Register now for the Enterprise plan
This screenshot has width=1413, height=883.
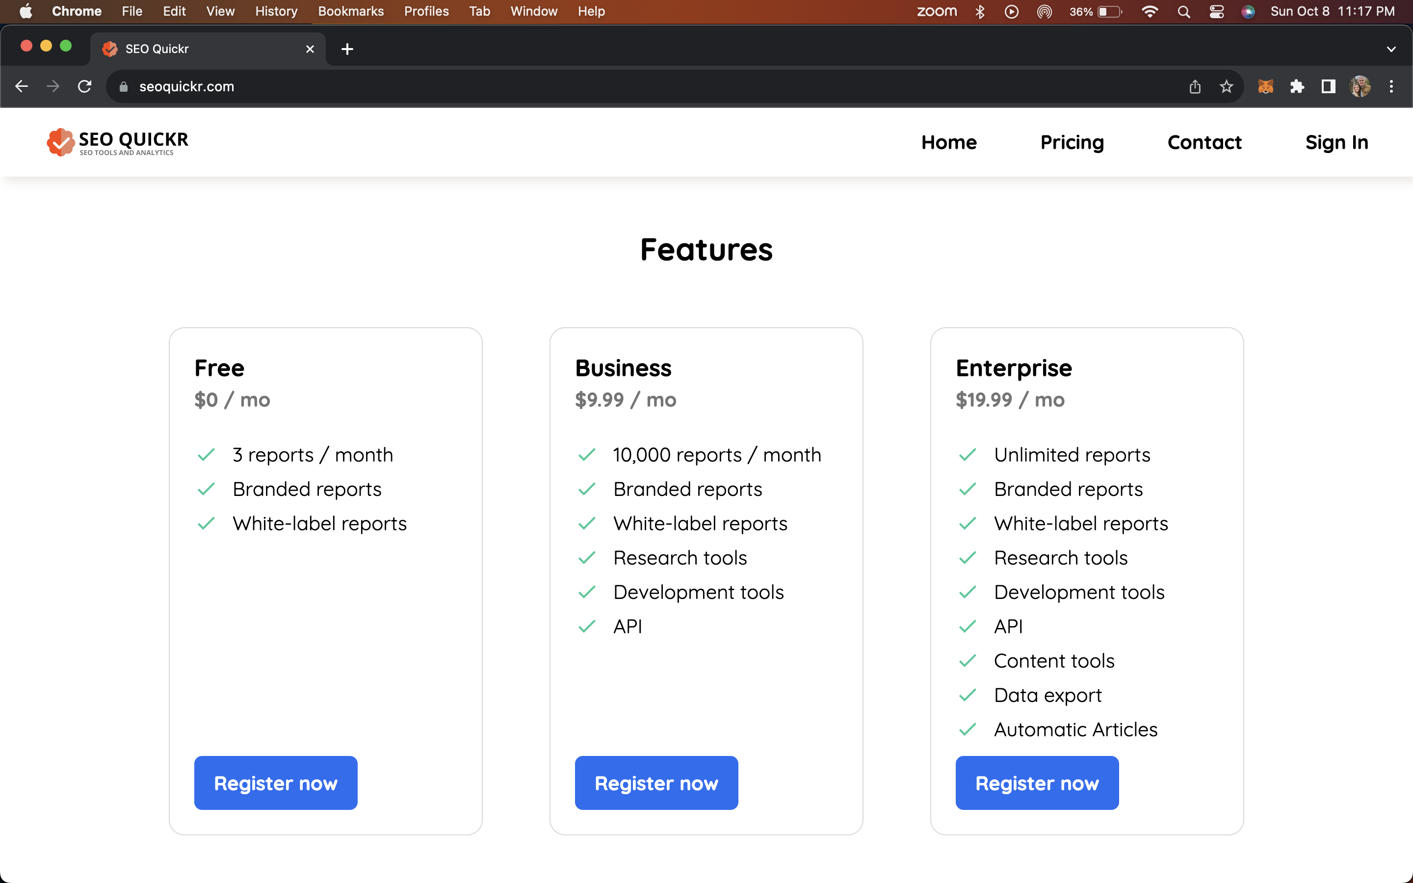pyautogui.click(x=1036, y=782)
